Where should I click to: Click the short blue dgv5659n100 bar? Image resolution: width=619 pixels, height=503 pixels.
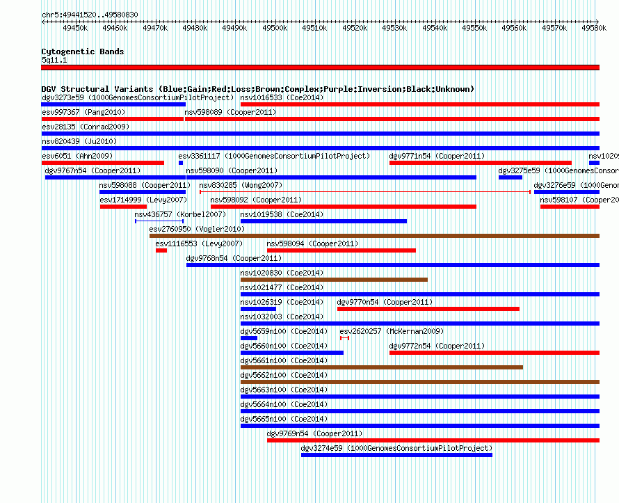pyautogui.click(x=249, y=338)
